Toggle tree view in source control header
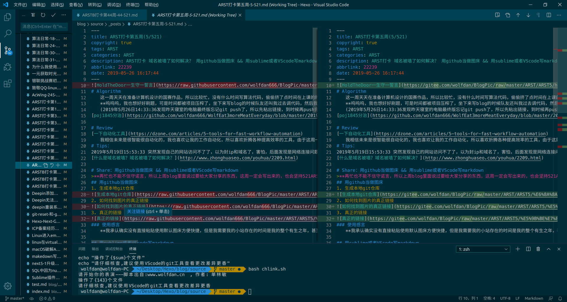567x302 pixels. pos(33,15)
